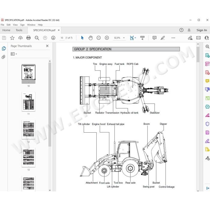This screenshot has height=210, width=210.
Task: Open the File menu
Action: point(2,25)
